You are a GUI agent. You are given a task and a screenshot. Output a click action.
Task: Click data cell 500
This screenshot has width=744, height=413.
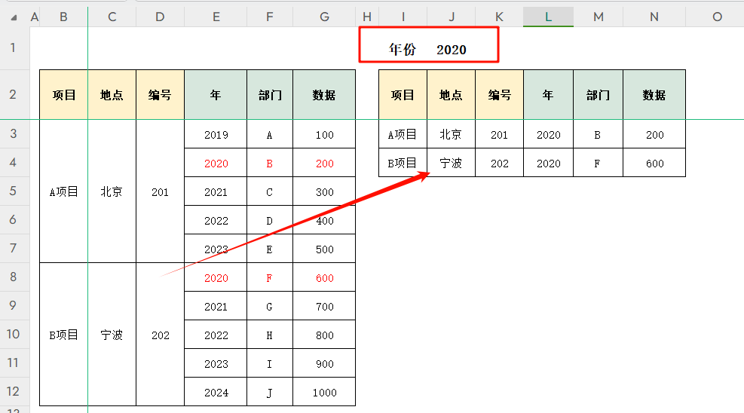[324, 249]
